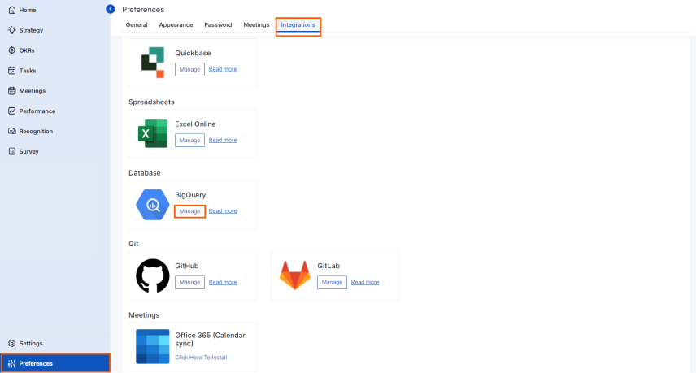Manage the GitLab integration
The image size is (696, 373).
[332, 282]
